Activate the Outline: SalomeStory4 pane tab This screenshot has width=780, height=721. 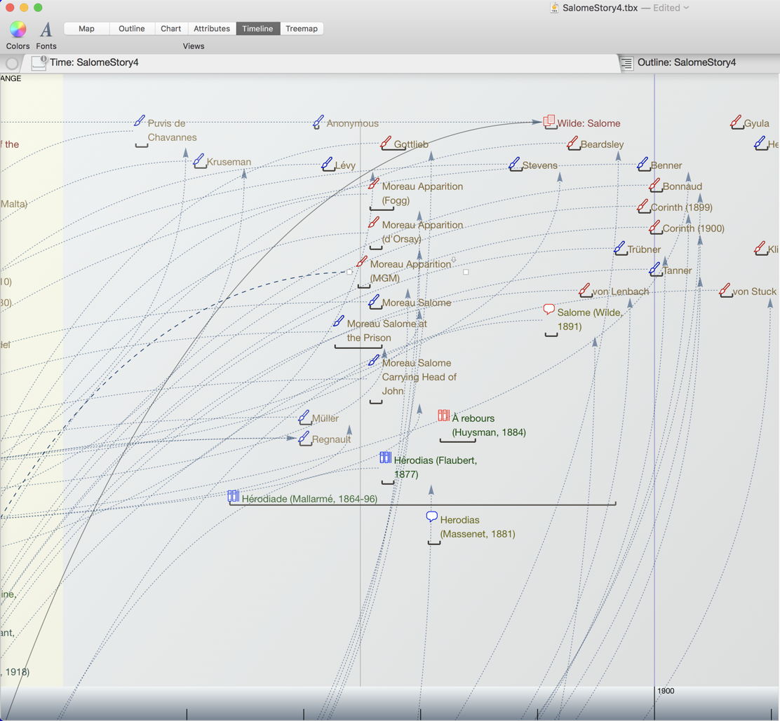pyautogui.click(x=686, y=62)
